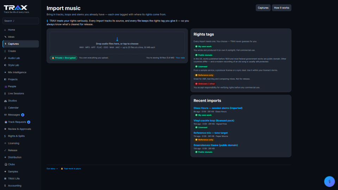Screen dimensions: 338x190
Task: Click the Search field
Action: click(21, 21)
